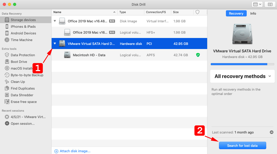Click the HFS+ file system cell
Image resolution: width=277 pixels, height=154 pixels.
pos(151,32)
